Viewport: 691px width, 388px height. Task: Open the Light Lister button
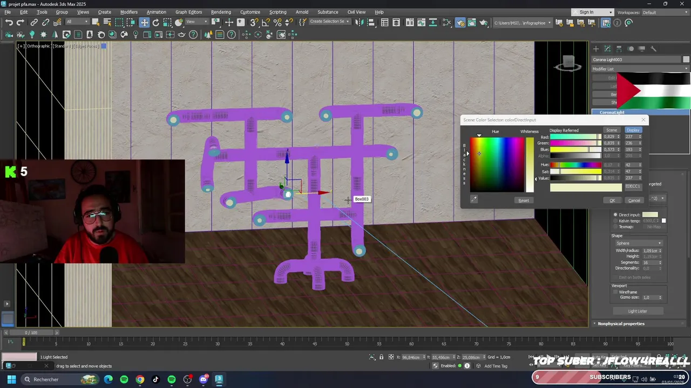(638, 311)
